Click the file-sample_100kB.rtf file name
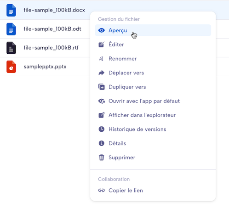The image size is (229, 214). (x=51, y=48)
